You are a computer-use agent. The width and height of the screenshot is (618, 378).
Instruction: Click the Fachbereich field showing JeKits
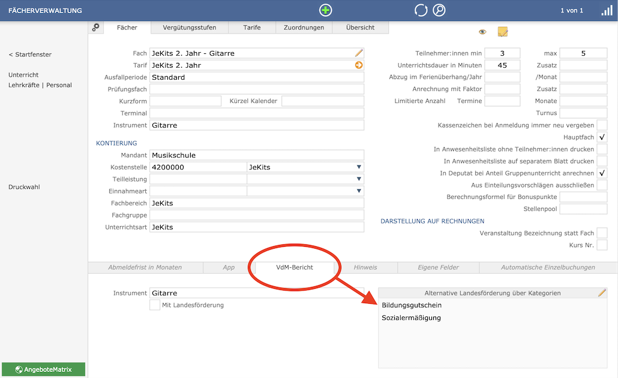[x=257, y=203]
